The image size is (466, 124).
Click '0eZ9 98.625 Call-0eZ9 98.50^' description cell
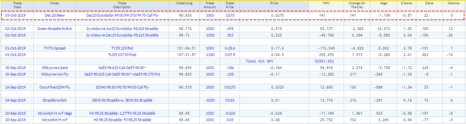[122, 68]
